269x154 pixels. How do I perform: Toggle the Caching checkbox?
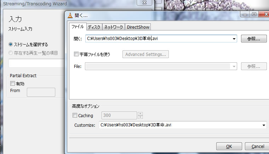coord(75,115)
